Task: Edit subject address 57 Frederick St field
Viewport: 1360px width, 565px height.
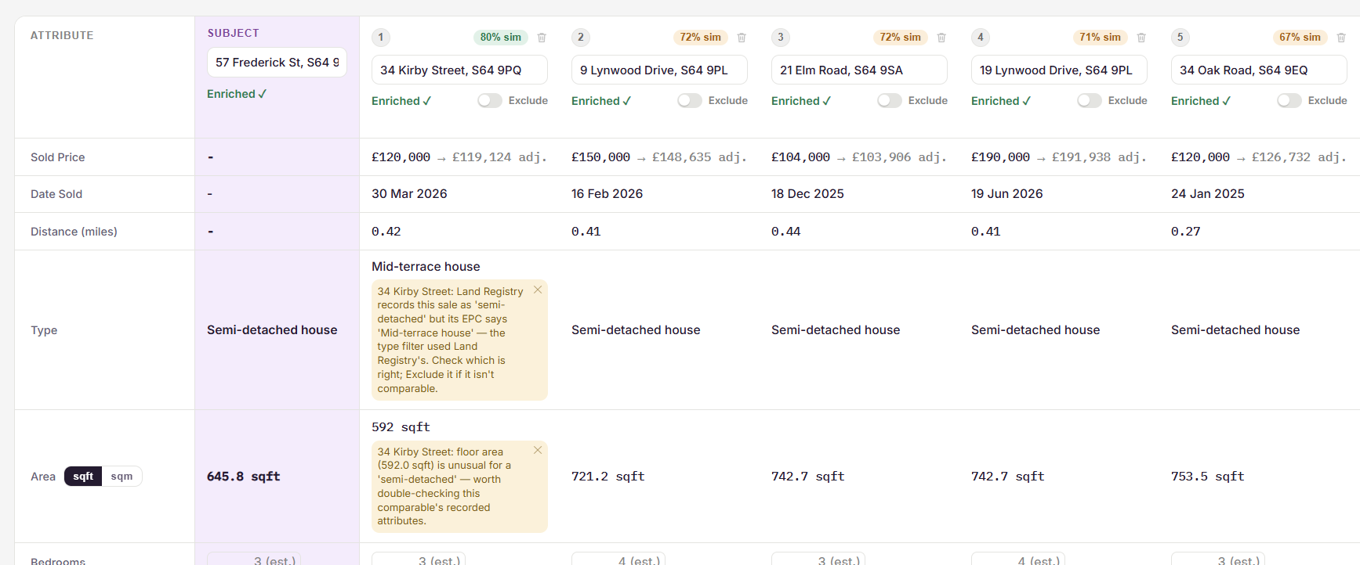Action: [277, 63]
